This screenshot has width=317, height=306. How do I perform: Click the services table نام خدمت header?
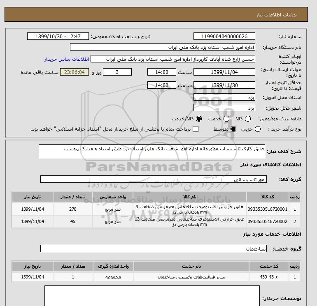point(191,267)
